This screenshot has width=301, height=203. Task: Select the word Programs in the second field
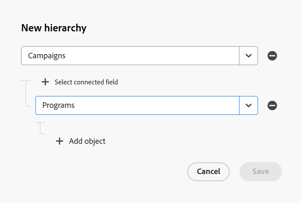click(59, 106)
